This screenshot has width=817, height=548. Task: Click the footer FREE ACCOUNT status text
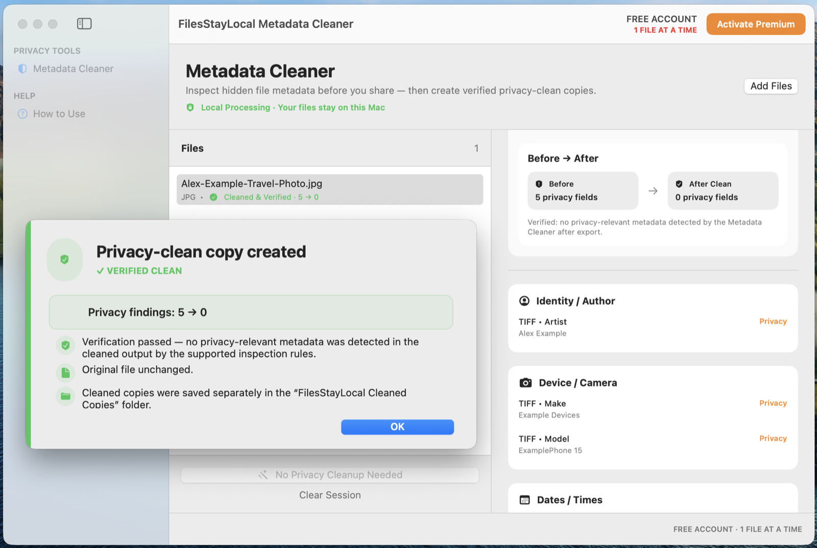point(737,529)
